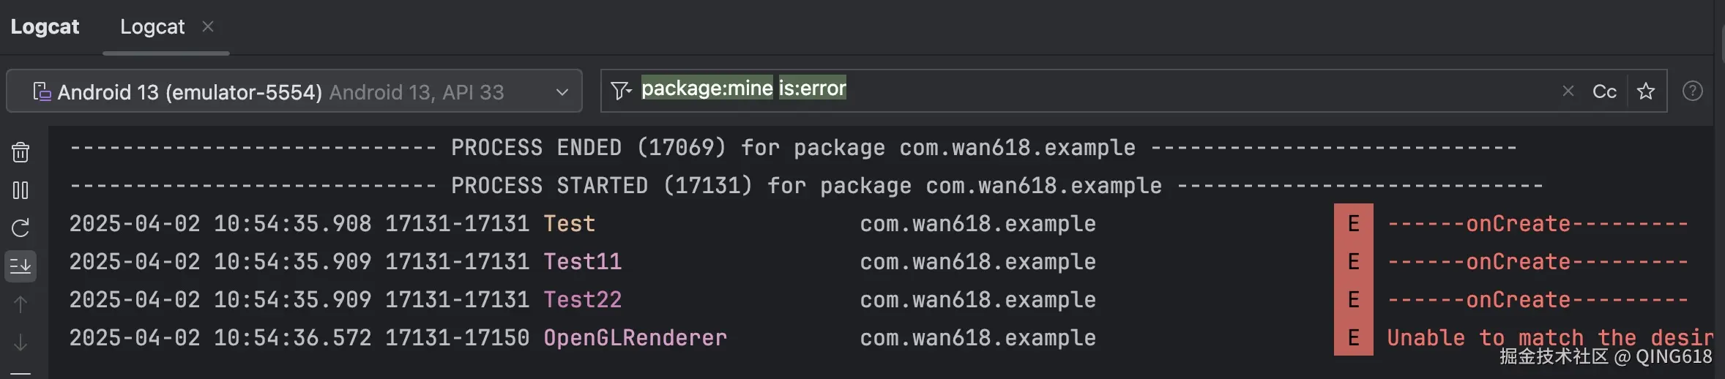Viewport: 1725px width, 379px height.
Task: Select the OpenGLRenderer tag in log
Action: click(x=635, y=338)
